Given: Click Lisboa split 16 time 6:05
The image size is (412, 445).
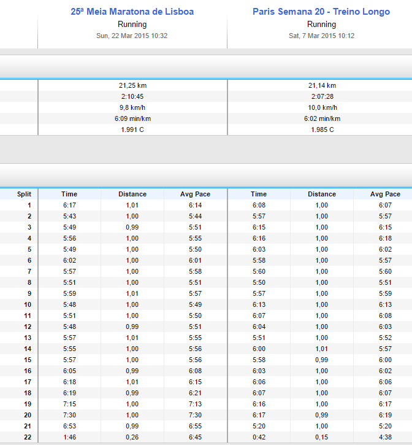Looking at the screenshot, I should click(69, 371).
